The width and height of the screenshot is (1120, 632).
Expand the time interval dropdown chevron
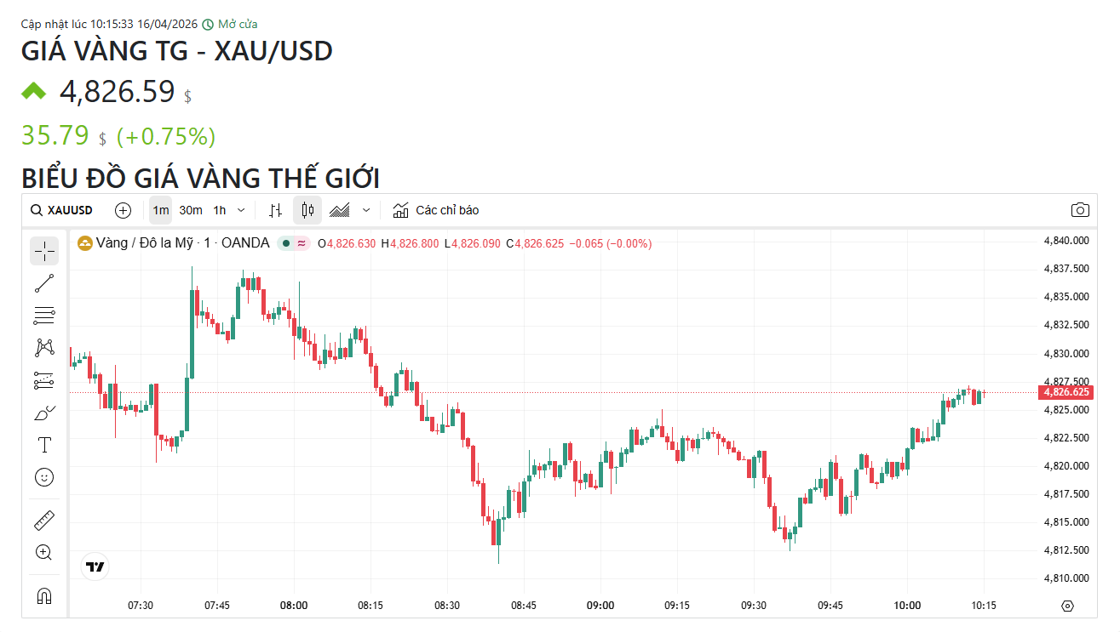[241, 210]
